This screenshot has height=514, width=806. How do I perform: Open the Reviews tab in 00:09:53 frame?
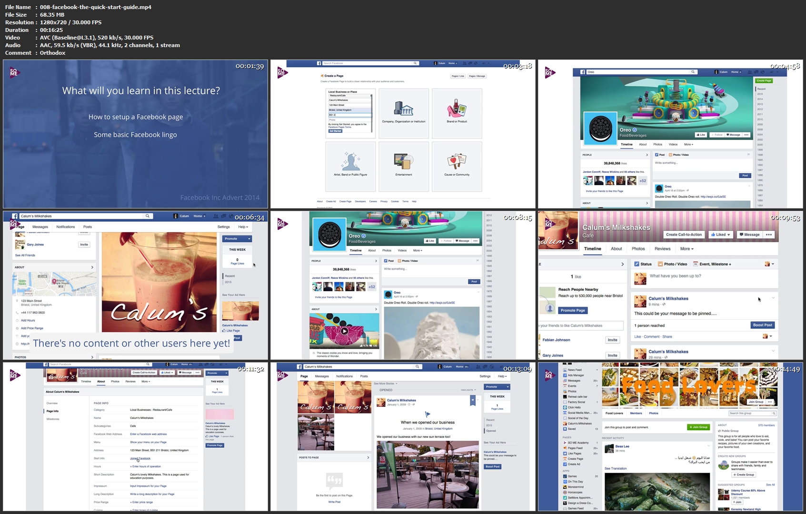coord(662,249)
